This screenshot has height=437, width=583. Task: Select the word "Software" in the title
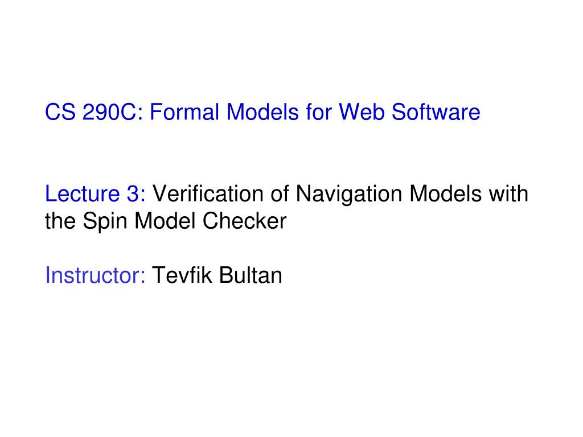coord(436,112)
